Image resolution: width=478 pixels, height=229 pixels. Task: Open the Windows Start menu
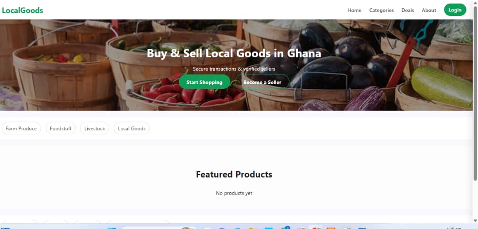pyautogui.click(x=112, y=228)
